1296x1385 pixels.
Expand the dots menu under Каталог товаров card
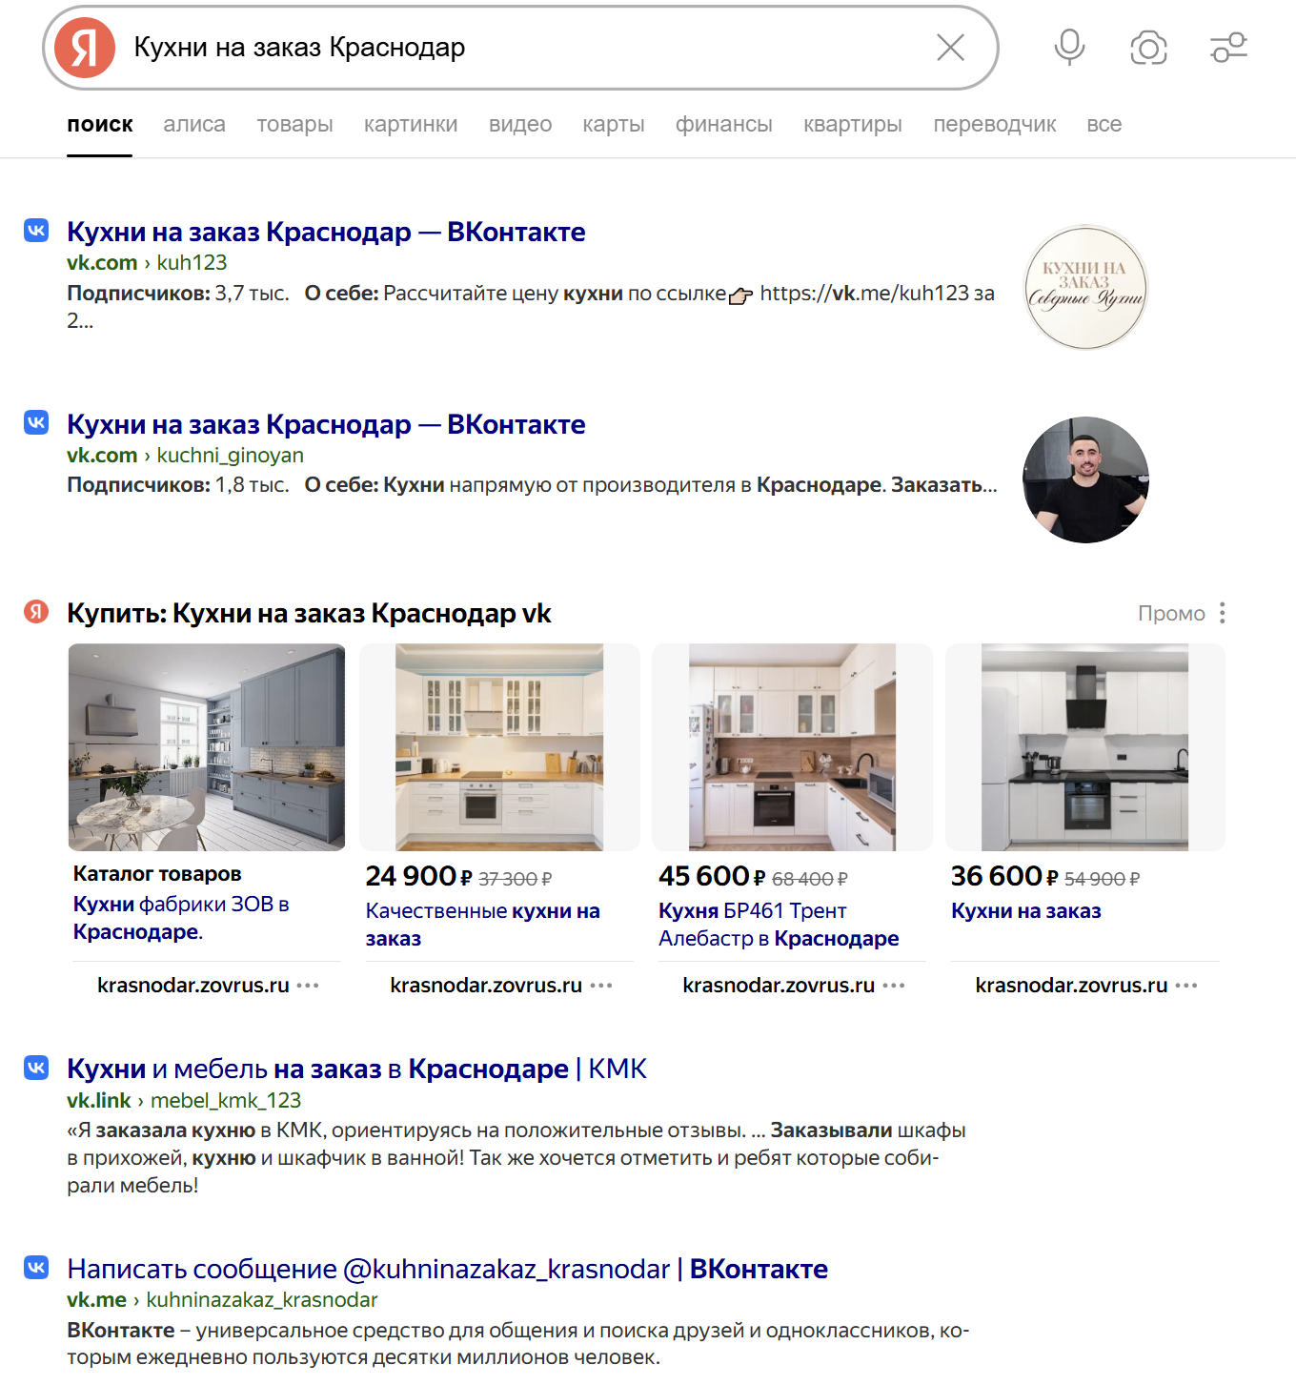point(308,986)
